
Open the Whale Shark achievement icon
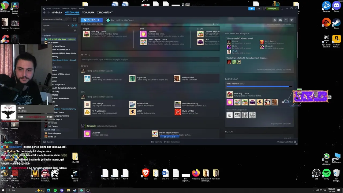[x=132, y=104]
